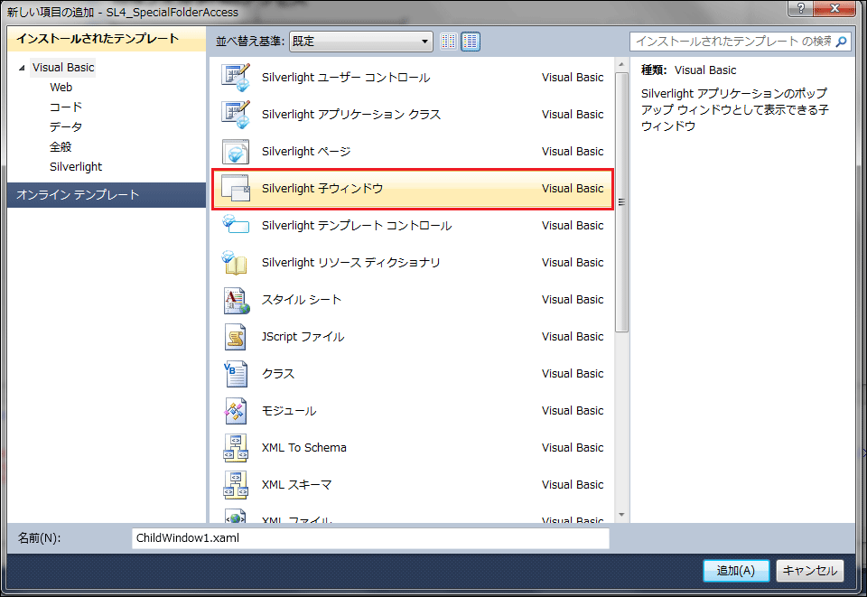Click the Silverlight テンプレート コントロール icon

click(x=236, y=224)
